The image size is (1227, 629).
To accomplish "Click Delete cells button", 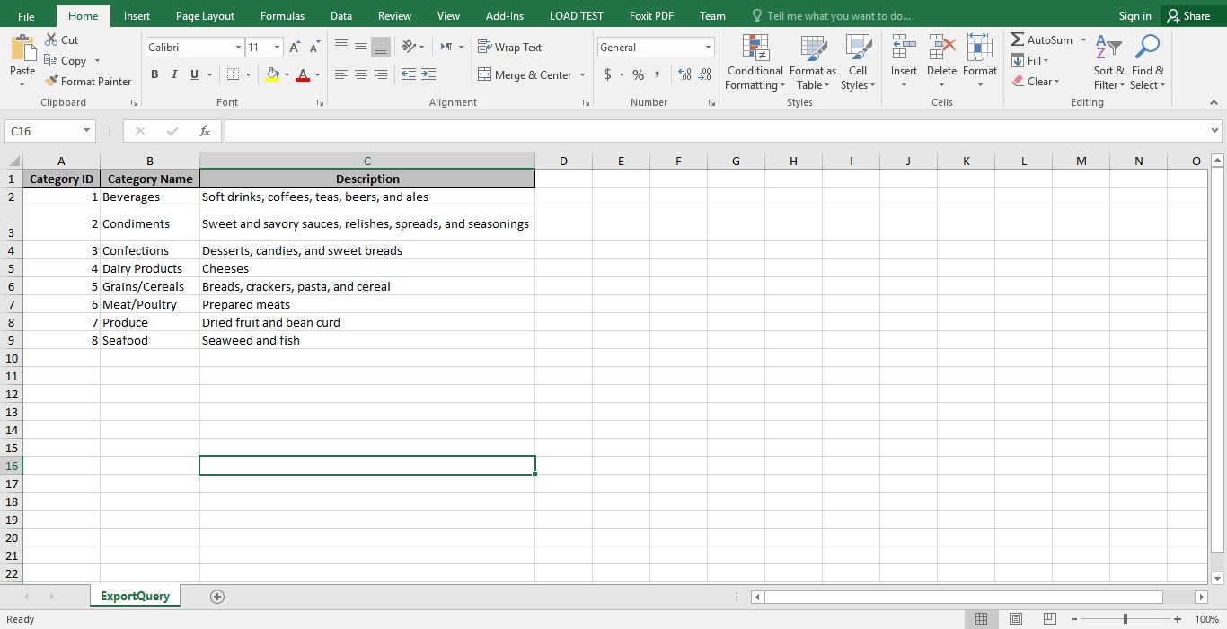I will [941, 63].
